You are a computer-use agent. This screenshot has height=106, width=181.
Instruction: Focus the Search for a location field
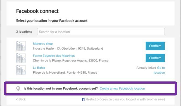tap(101, 32)
